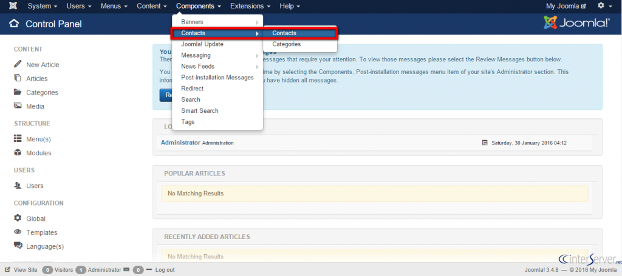Click the Media image icon in sidebar
This screenshot has width=622, height=276.
pyautogui.click(x=18, y=106)
